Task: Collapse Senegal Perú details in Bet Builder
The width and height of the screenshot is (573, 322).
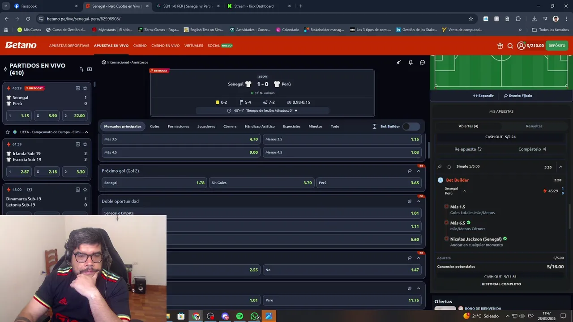Action: tap(465, 191)
